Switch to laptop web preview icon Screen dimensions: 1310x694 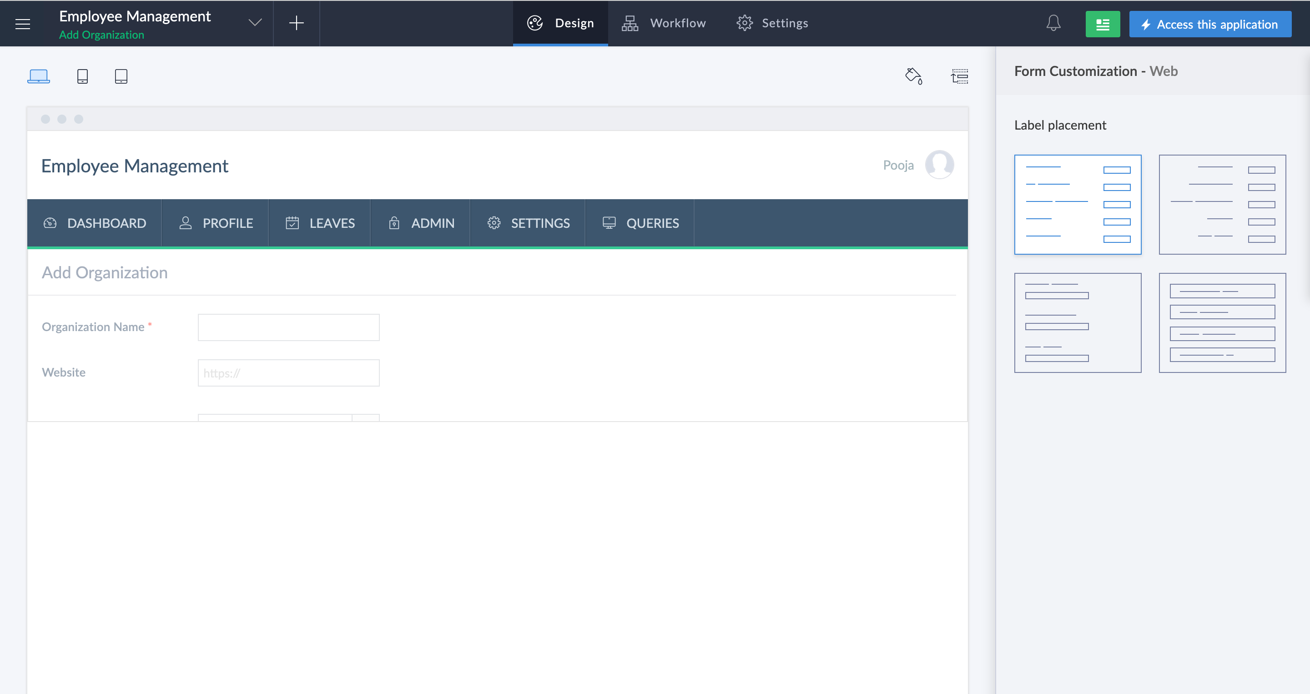click(x=39, y=76)
